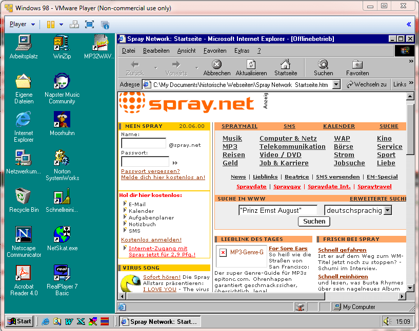The image size is (419, 331).
Task: Open the For Sore Ears link
Action: [288, 249]
